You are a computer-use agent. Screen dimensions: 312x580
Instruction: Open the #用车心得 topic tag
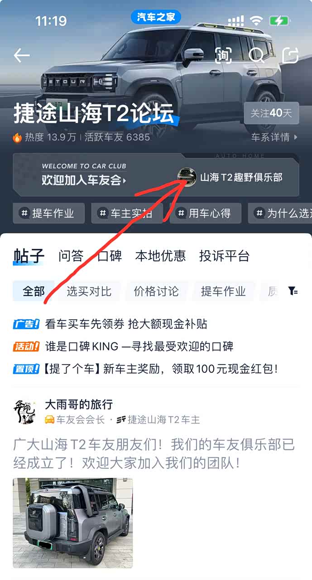coord(205,213)
